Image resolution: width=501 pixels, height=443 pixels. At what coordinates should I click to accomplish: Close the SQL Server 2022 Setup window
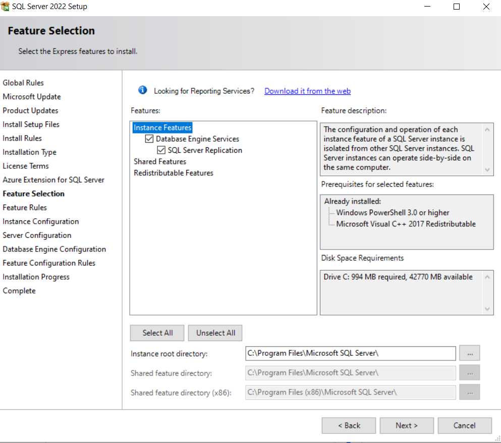point(486,7)
